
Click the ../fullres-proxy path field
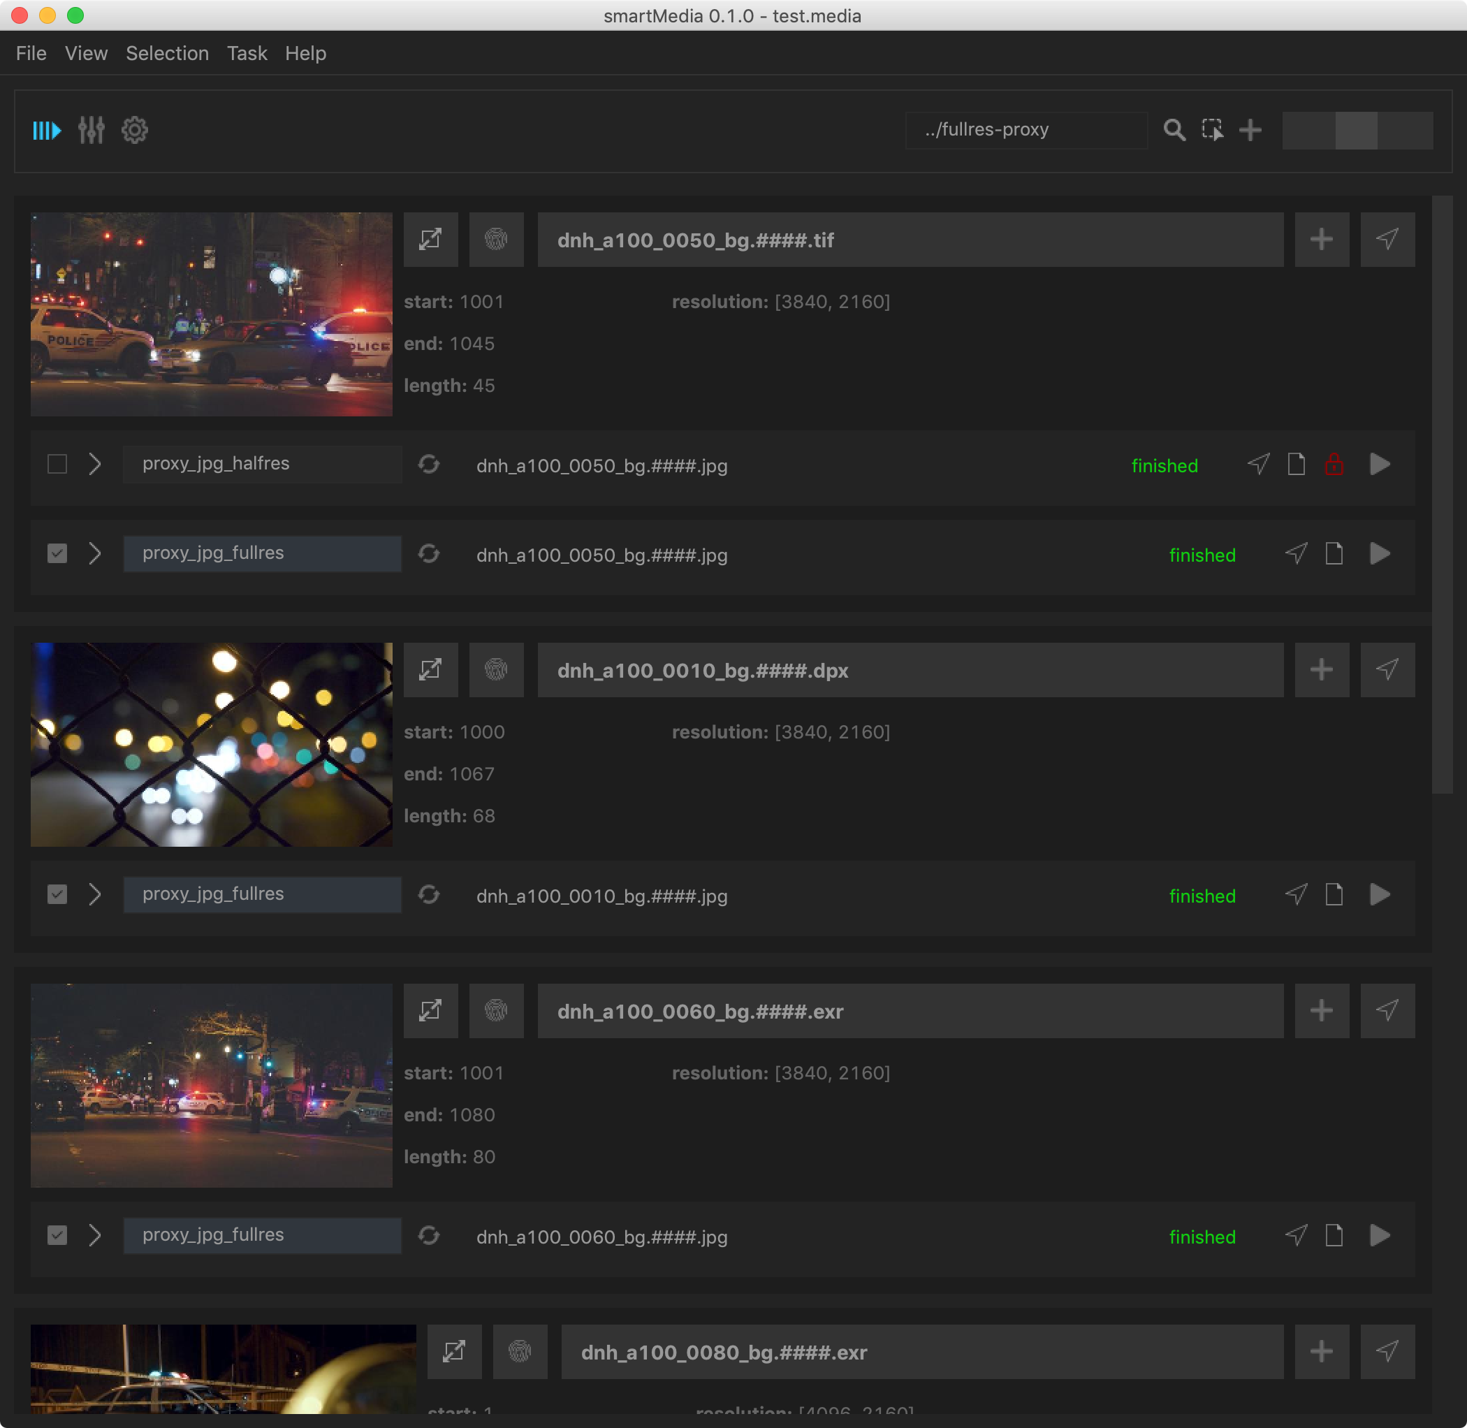tap(1026, 131)
